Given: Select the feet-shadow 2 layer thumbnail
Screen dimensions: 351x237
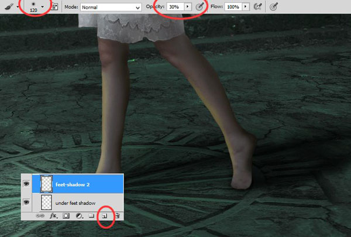Looking at the screenshot, I should (47, 184).
